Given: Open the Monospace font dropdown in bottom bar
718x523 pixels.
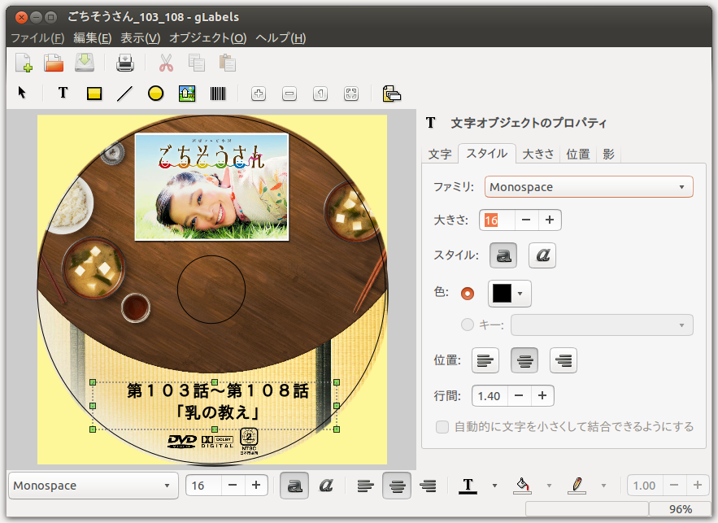Looking at the screenshot, I should click(94, 486).
